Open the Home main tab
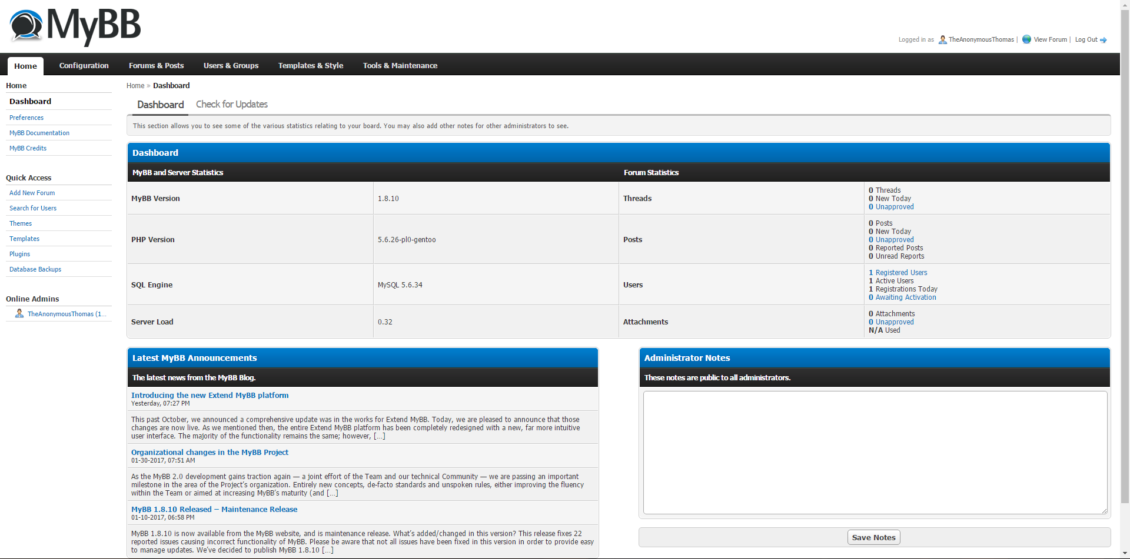 click(25, 66)
